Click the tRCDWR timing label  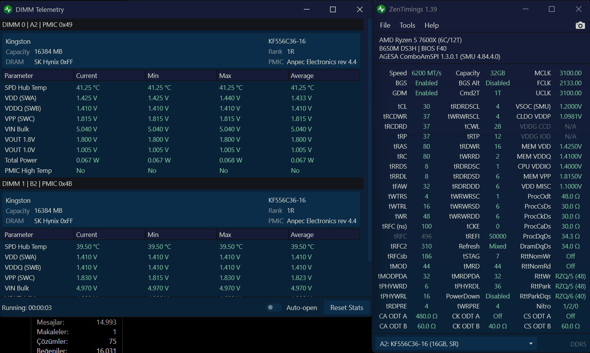tap(395, 116)
